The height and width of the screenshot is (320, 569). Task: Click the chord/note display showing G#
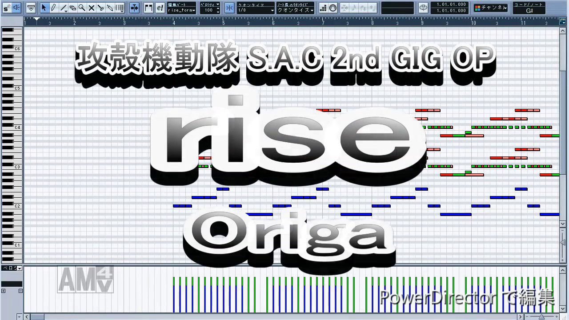click(x=529, y=10)
